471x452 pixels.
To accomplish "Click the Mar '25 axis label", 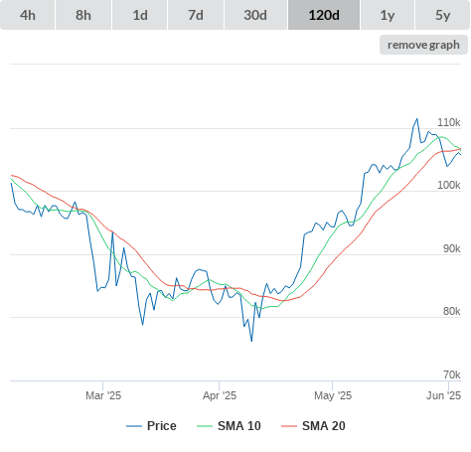I will tap(103, 395).
